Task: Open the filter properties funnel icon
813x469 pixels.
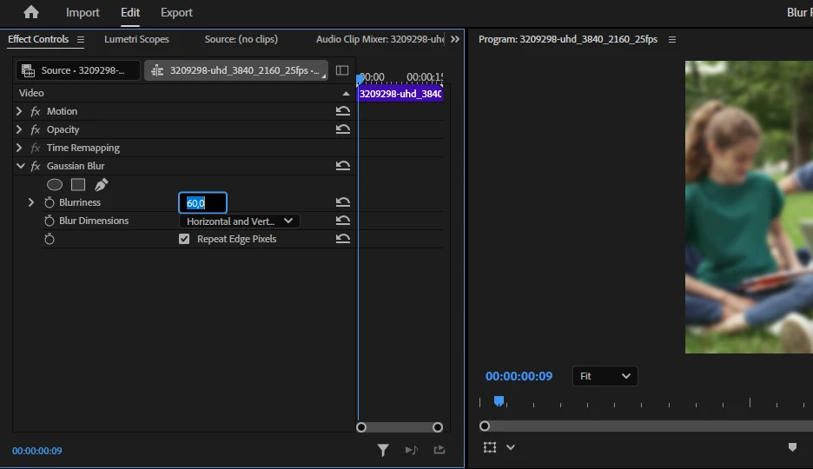Action: tap(383, 451)
